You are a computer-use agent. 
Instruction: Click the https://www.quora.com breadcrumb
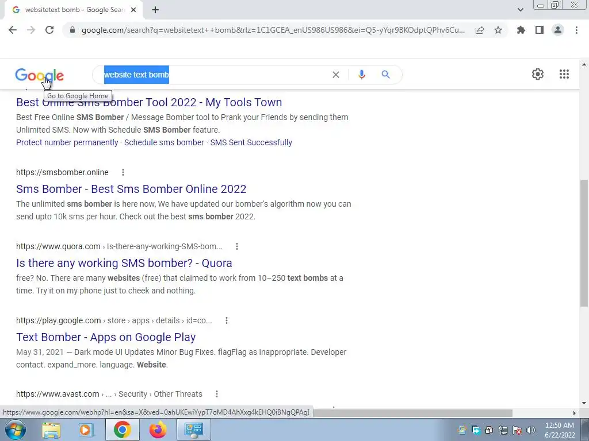click(x=119, y=246)
